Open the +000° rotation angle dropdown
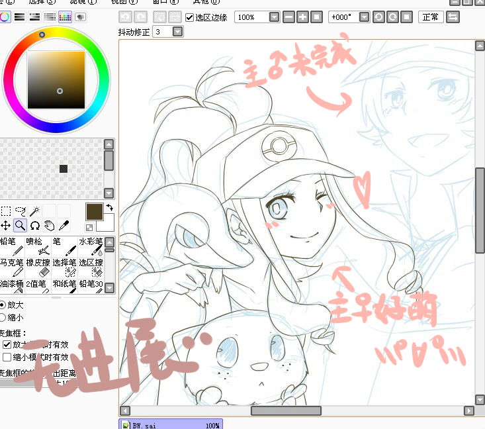This screenshot has width=485, height=429. click(x=364, y=17)
